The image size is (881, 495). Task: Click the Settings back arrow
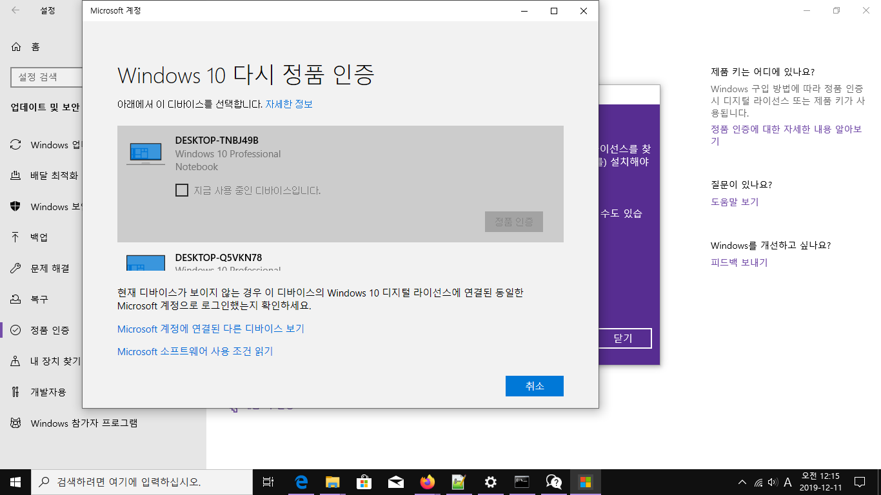pos(15,10)
